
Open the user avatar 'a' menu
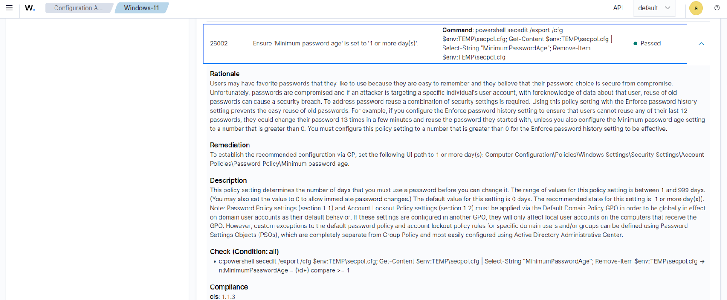pos(696,8)
